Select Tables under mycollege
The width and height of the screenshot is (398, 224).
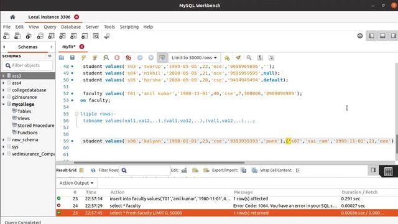click(x=24, y=111)
